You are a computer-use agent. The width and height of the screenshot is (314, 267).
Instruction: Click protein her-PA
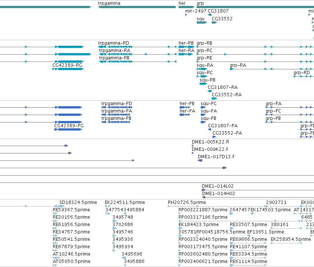pyautogui.click(x=185, y=115)
